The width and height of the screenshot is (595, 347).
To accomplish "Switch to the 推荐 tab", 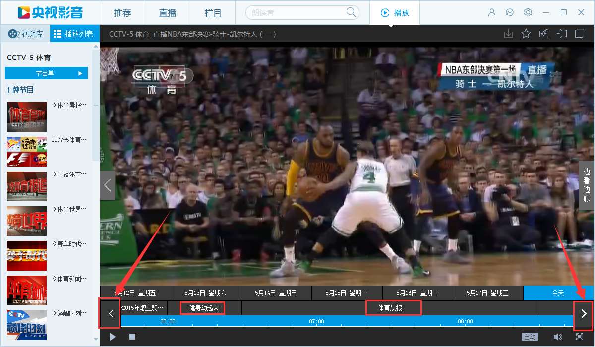I will (x=122, y=12).
